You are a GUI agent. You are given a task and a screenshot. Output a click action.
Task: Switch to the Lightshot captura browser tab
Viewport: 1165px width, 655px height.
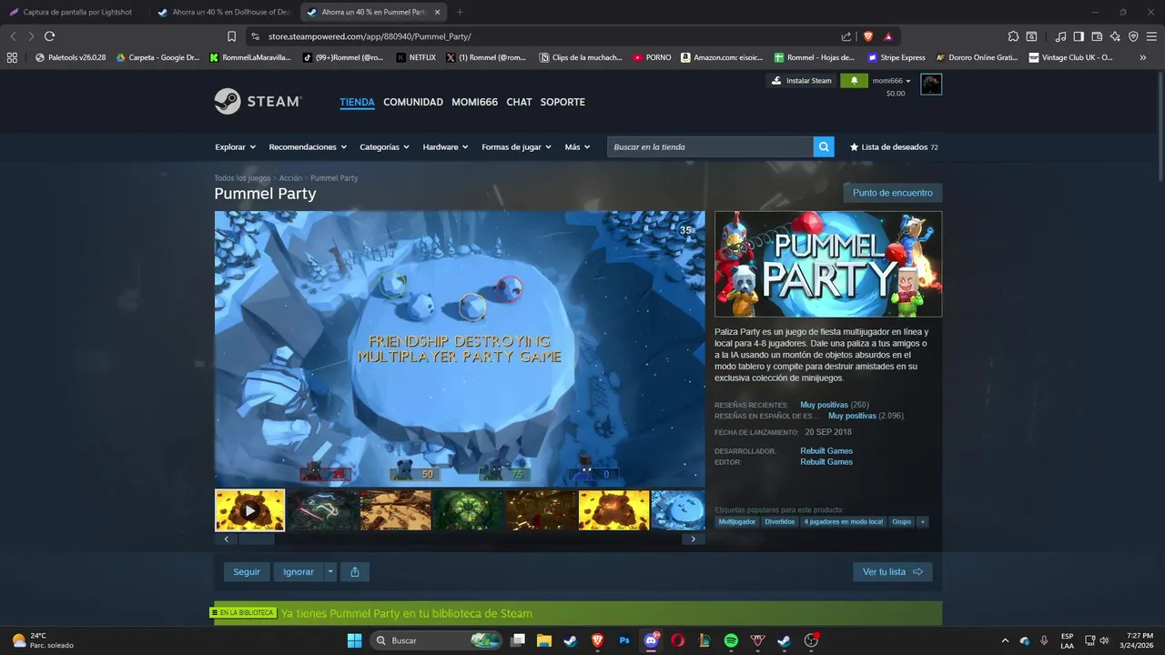pos(75,12)
